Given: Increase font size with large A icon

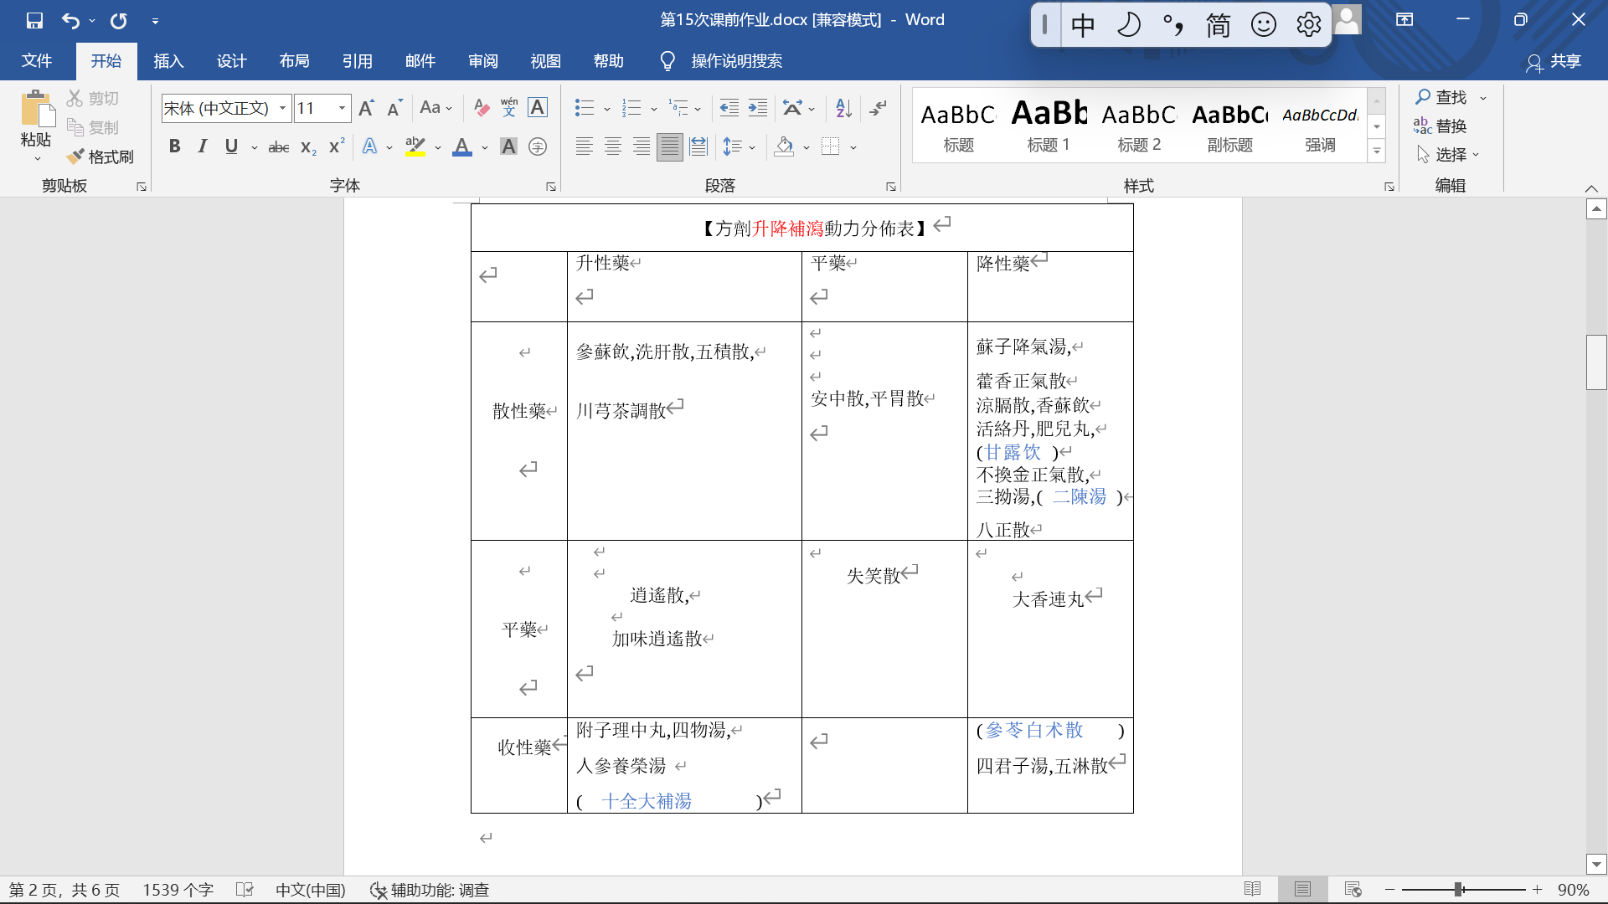Looking at the screenshot, I should (x=366, y=108).
